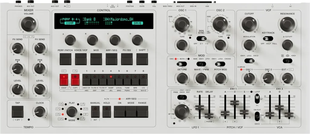Select the ARP/SEQ page button
The width and height of the screenshot is (310, 134).
point(111,59)
